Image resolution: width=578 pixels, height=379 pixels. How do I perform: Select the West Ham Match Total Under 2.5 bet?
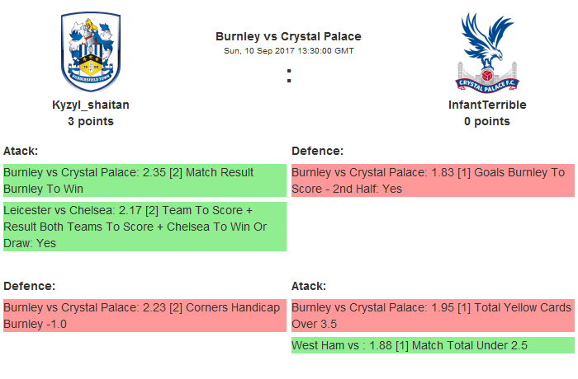coord(432,345)
